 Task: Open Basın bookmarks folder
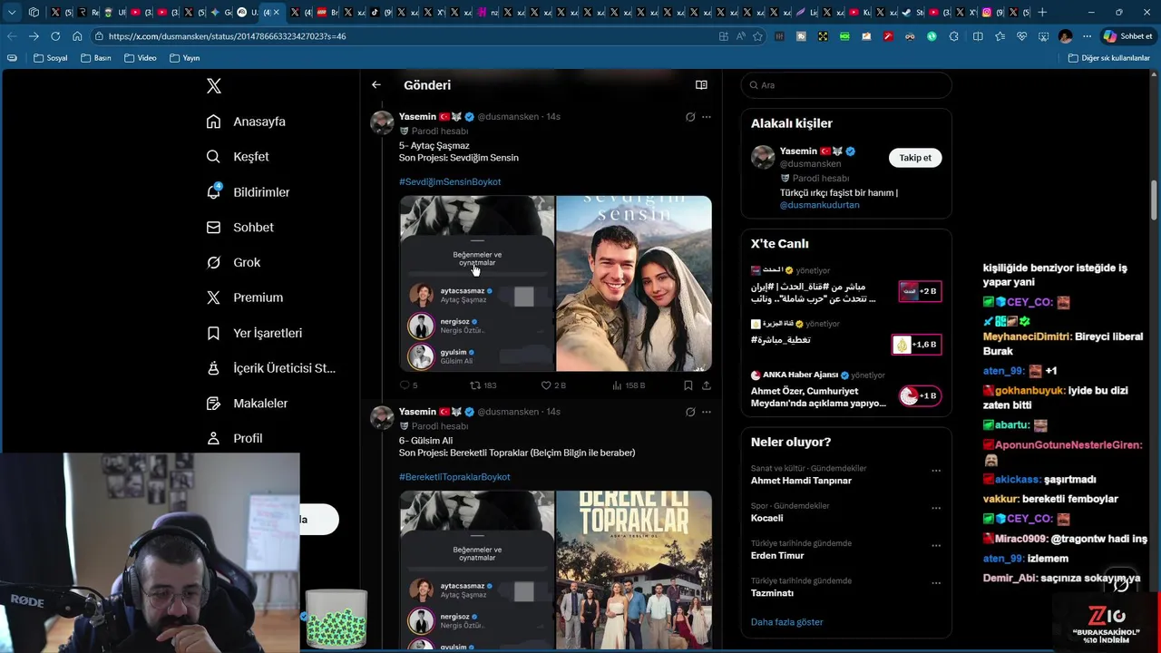96,58
